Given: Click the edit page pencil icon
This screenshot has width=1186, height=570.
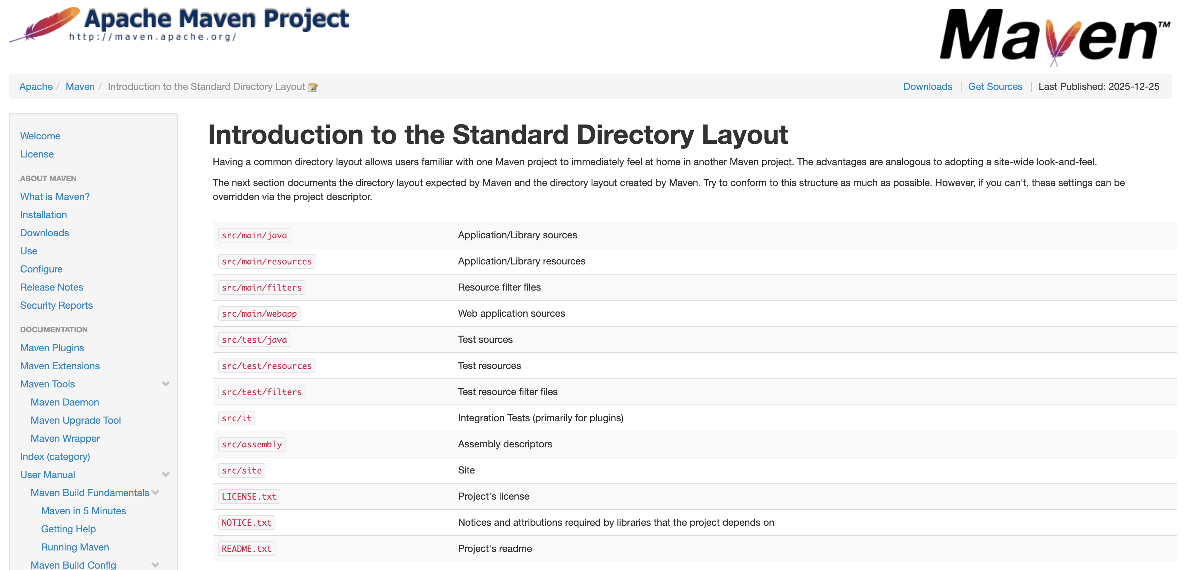Looking at the screenshot, I should pos(313,87).
